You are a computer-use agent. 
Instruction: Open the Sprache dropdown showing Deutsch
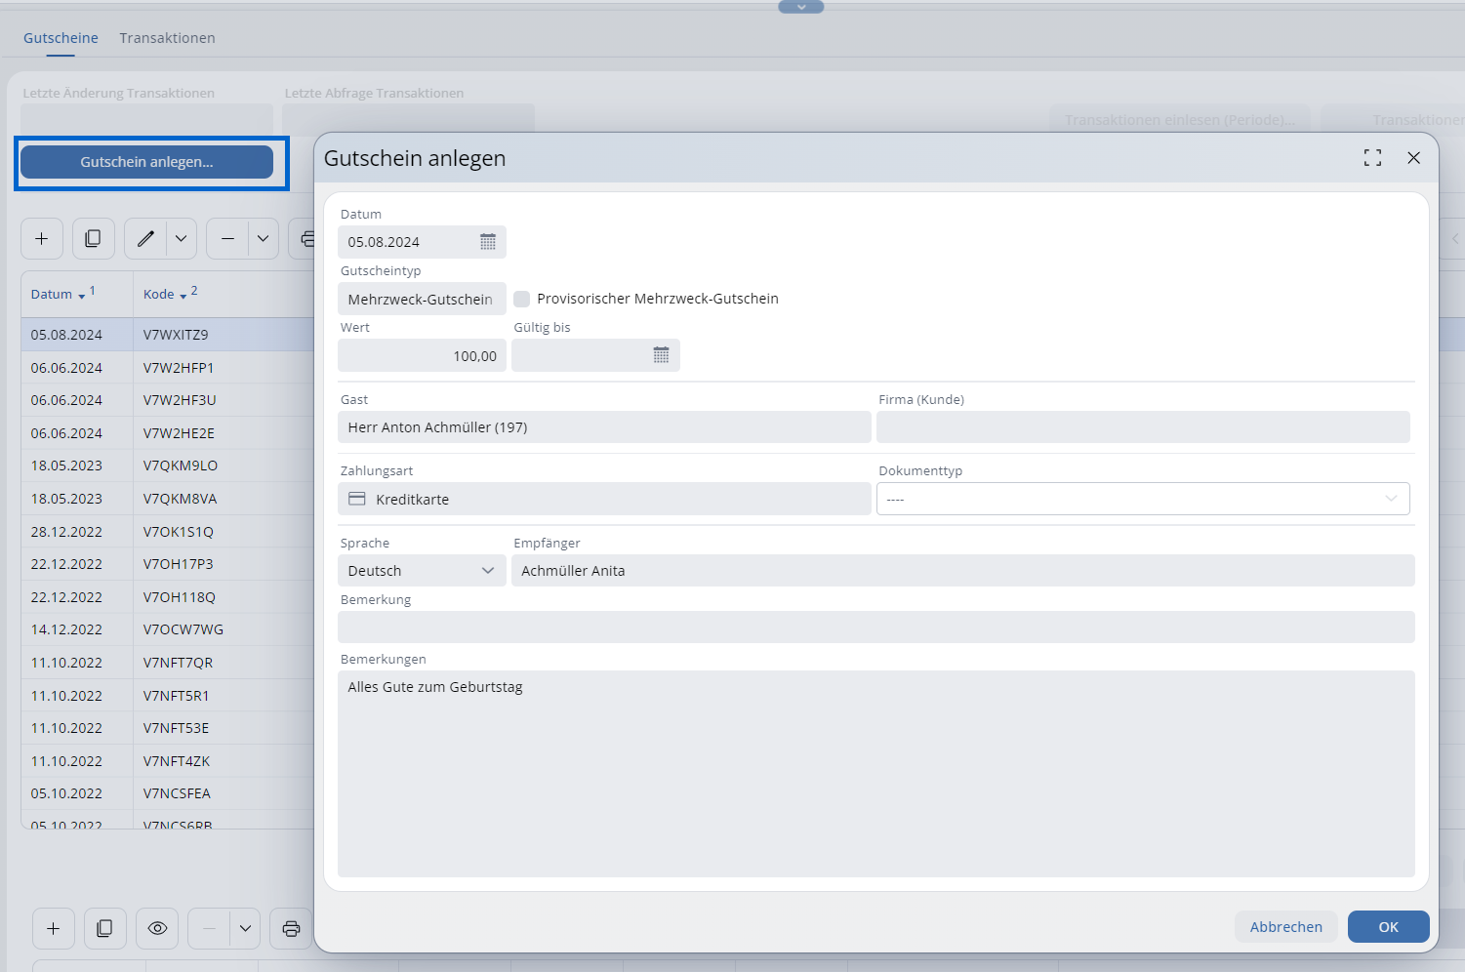[421, 571]
